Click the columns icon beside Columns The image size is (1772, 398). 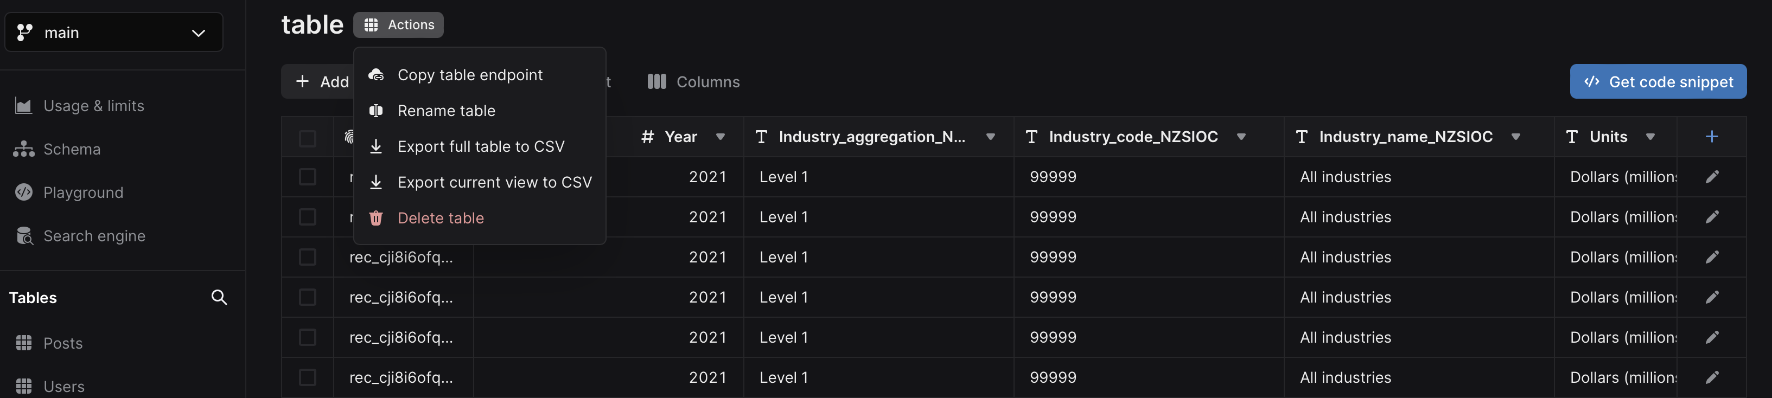coord(657,82)
